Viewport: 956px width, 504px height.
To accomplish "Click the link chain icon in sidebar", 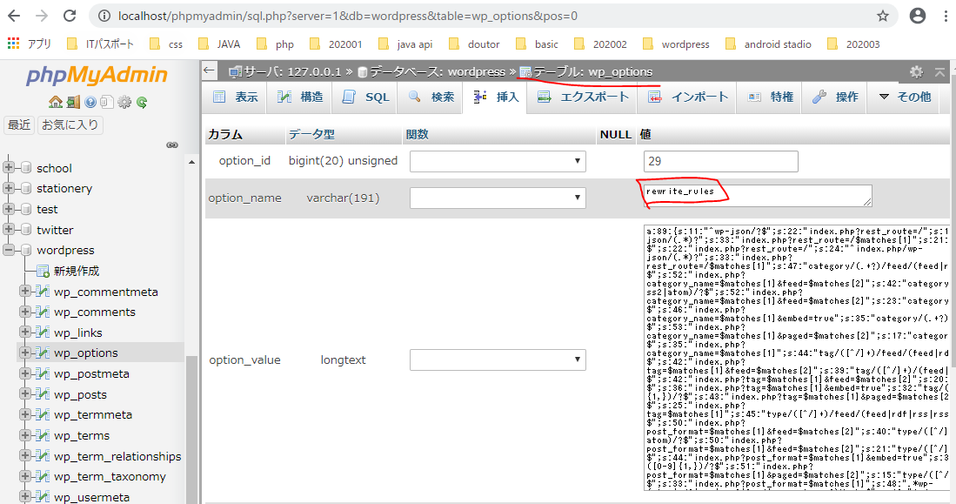I will pos(172,144).
